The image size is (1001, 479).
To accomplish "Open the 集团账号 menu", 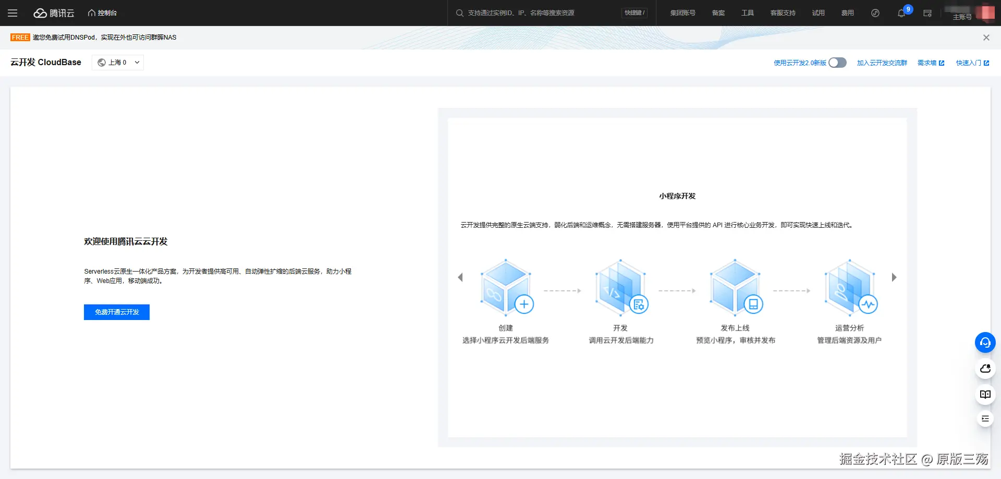I will coord(682,13).
